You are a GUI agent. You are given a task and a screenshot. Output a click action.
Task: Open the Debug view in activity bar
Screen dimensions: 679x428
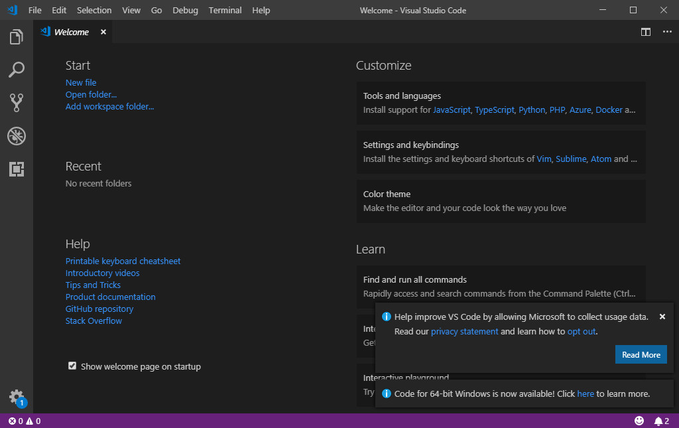(17, 136)
